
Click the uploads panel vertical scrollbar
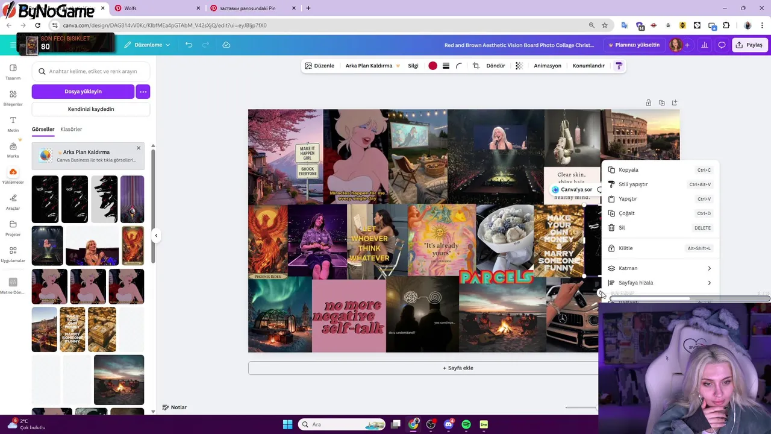(x=153, y=205)
